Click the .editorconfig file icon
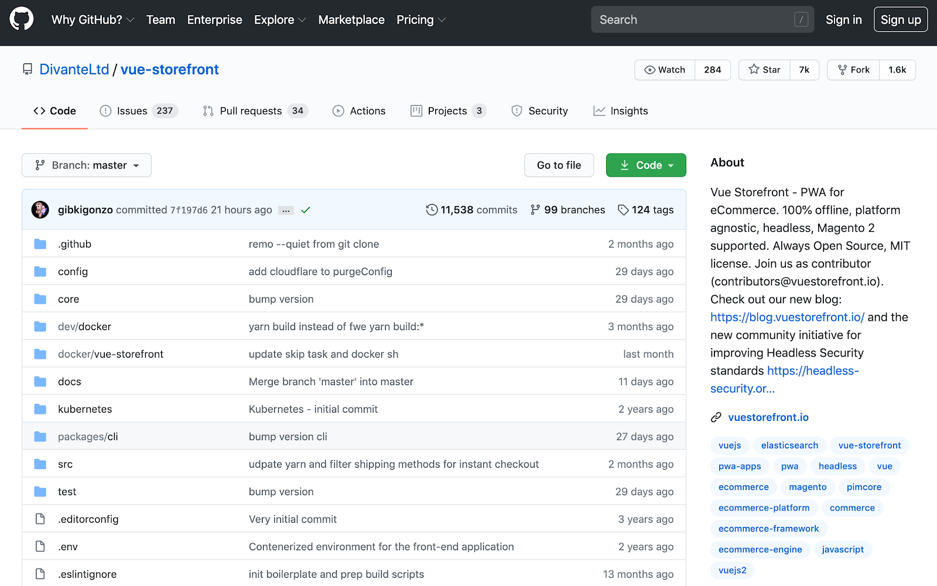The image size is (937, 586). tap(40, 519)
